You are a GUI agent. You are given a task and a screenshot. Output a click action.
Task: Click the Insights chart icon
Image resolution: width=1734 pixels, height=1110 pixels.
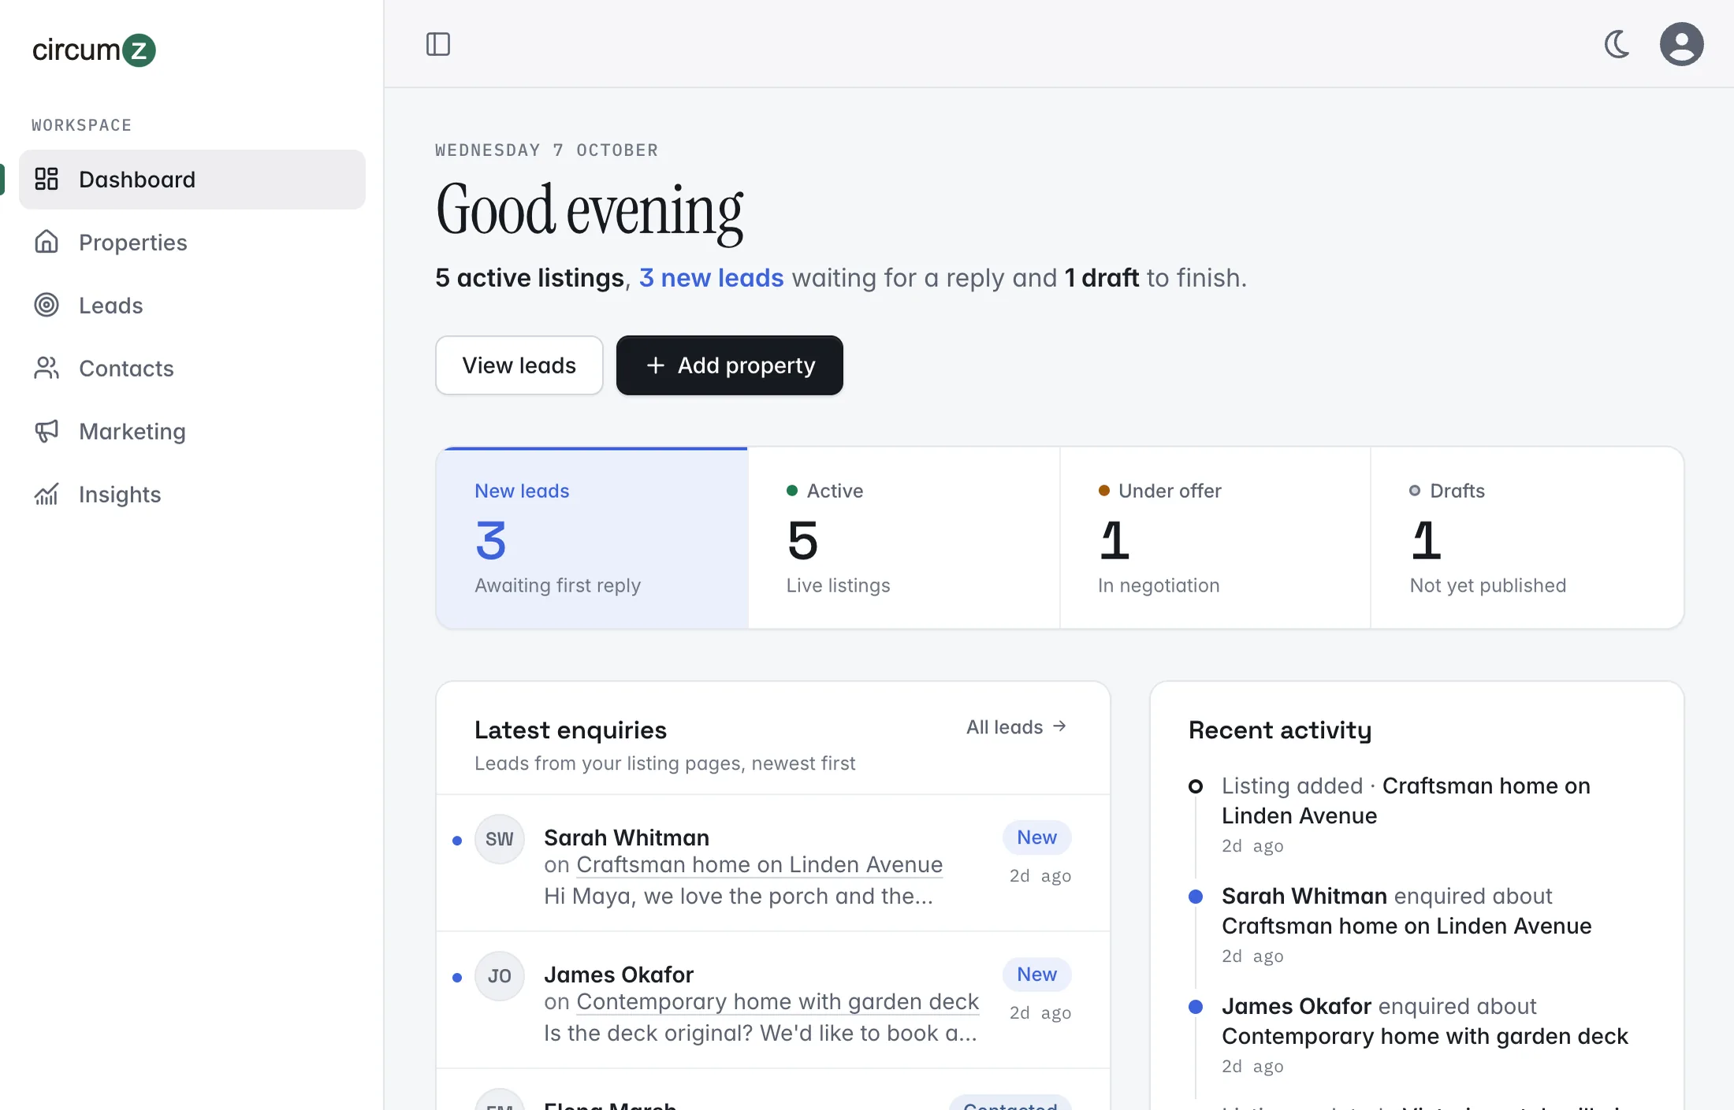47,494
